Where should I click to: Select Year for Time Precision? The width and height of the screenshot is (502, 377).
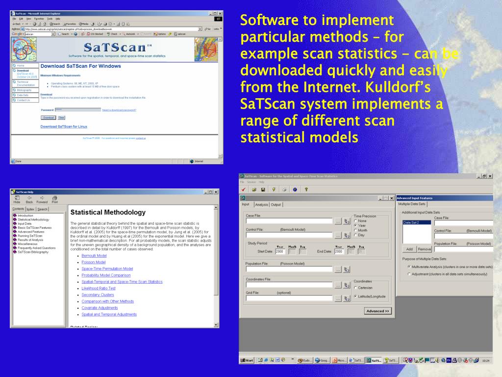tap(360, 226)
